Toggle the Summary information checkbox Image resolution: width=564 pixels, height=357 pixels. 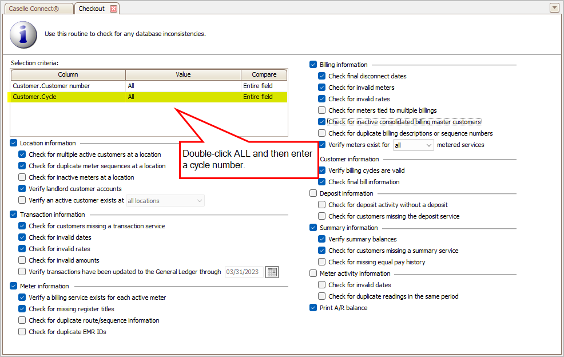pyautogui.click(x=313, y=228)
